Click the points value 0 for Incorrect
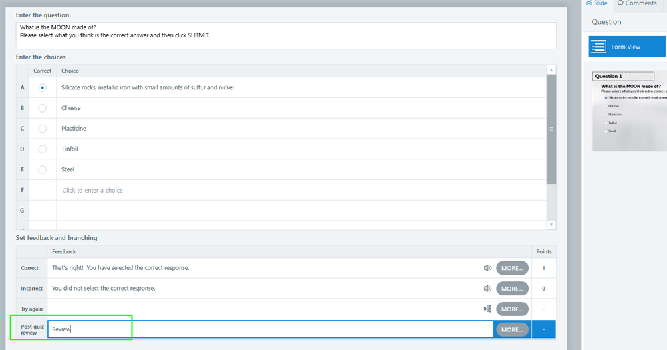The height and width of the screenshot is (350, 667). (543, 289)
